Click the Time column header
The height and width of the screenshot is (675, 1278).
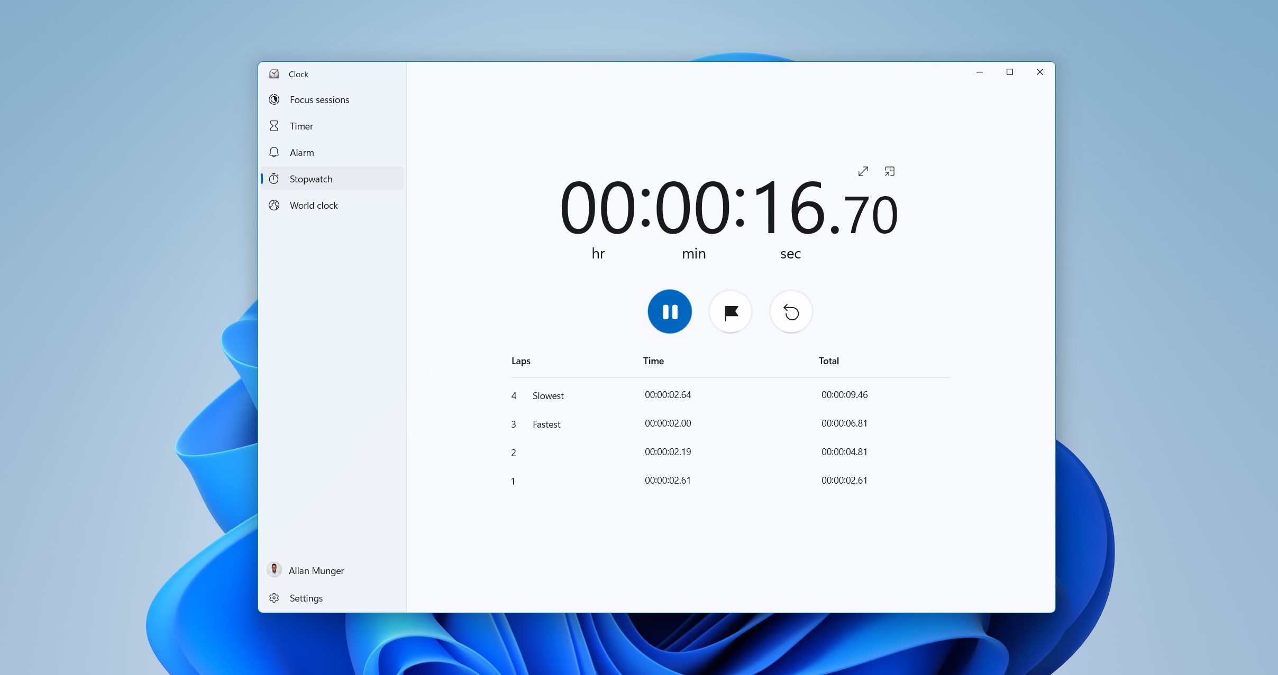tap(653, 361)
